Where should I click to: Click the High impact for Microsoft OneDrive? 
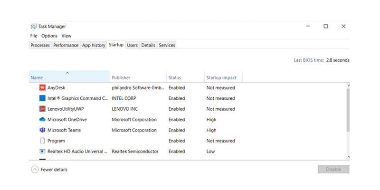211,120
